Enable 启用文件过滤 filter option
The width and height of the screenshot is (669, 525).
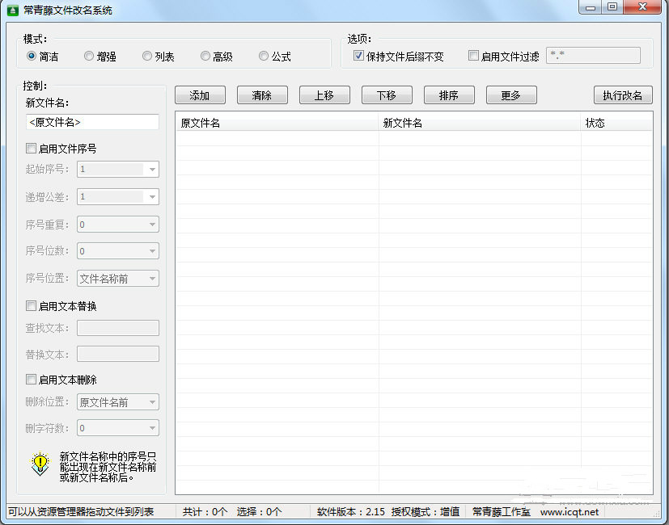click(x=473, y=55)
